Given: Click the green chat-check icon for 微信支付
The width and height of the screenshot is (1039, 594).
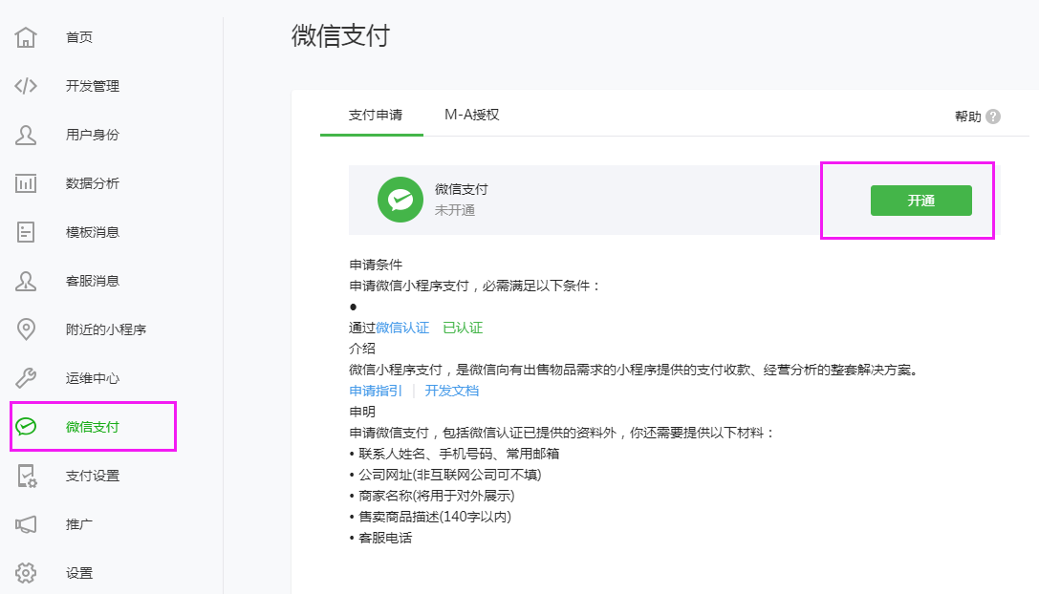Looking at the screenshot, I should pos(26,427).
